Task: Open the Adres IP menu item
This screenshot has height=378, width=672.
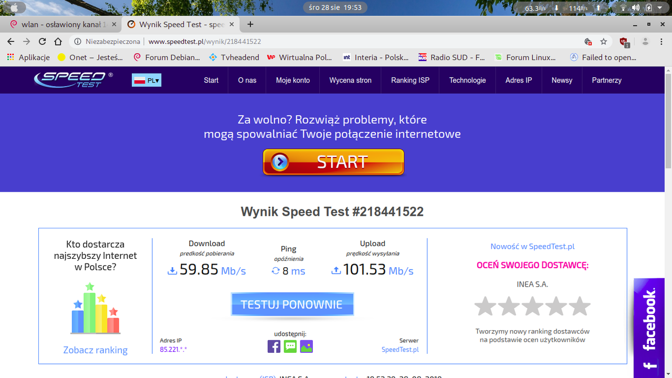Action: tap(519, 80)
